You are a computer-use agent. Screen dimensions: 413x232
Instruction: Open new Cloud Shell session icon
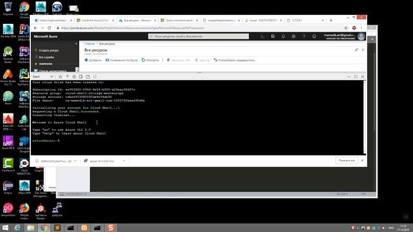point(88,77)
